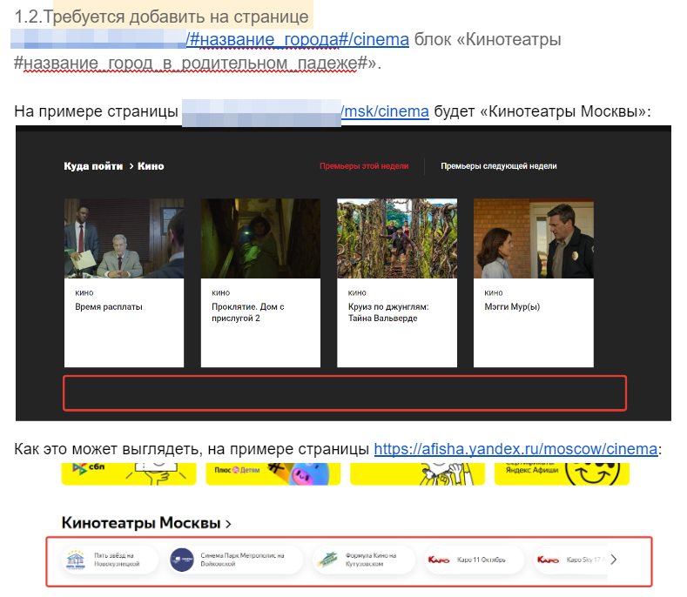Image resolution: width=687 pixels, height=597 pixels.
Task: Click chevron next to 'Кинотеатры Москвы'
Action: coord(228,524)
